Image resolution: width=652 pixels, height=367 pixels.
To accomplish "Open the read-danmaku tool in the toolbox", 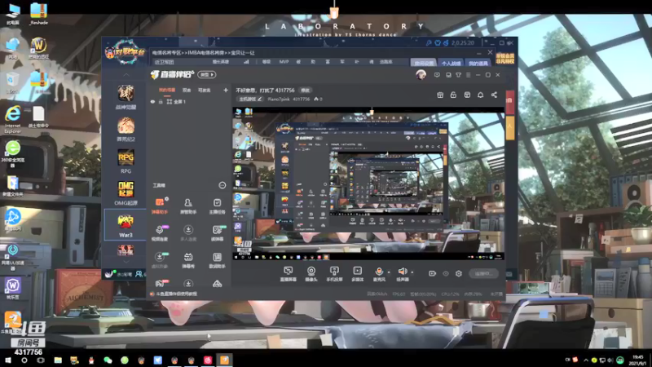I will pyautogui.click(x=217, y=233).
